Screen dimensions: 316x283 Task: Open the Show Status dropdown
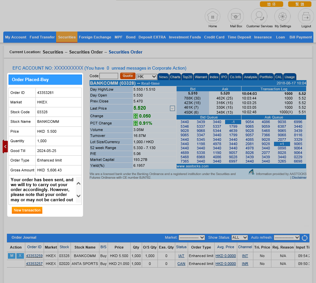tap(240, 237)
